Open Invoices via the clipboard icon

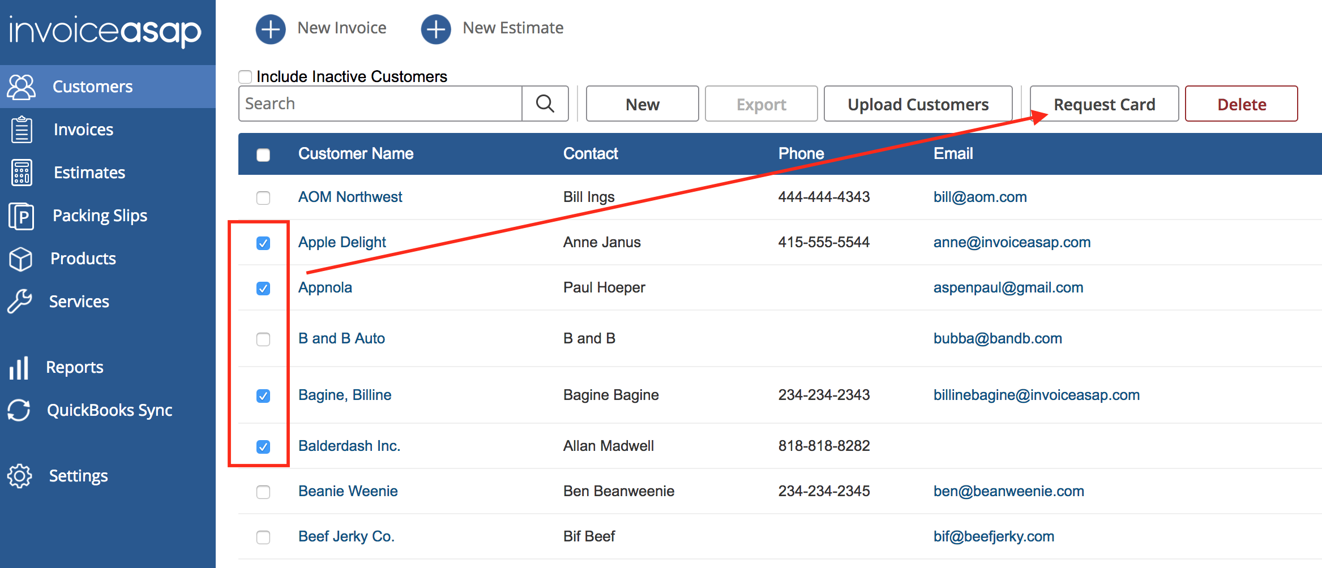click(x=22, y=130)
